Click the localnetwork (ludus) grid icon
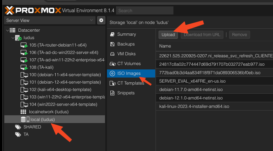This screenshot has height=151, width=273. coord(23,112)
